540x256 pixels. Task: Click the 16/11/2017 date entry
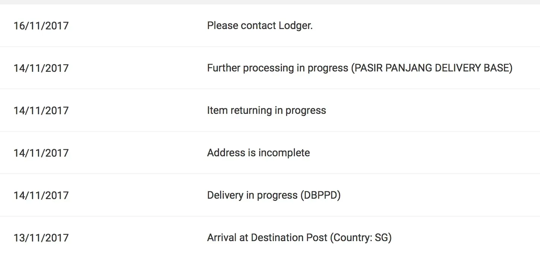coord(41,26)
